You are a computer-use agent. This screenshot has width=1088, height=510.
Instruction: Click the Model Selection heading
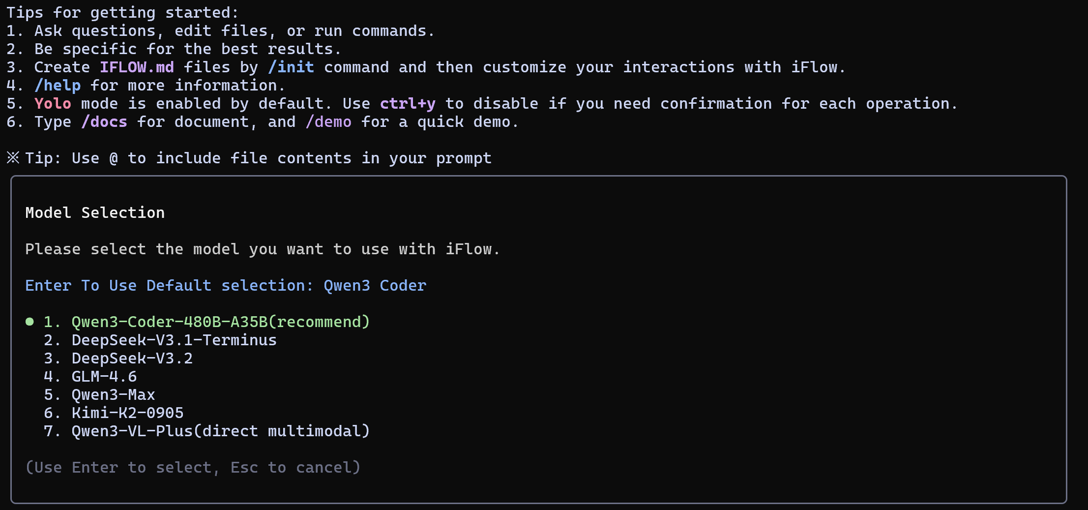tap(95, 212)
